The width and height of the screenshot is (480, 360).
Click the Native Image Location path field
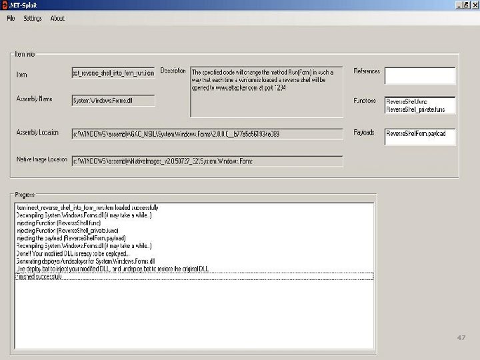207,161
